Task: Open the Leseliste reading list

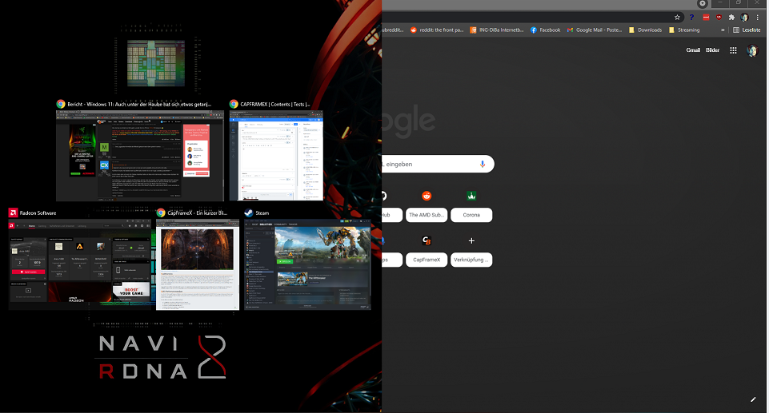Action: (x=747, y=30)
